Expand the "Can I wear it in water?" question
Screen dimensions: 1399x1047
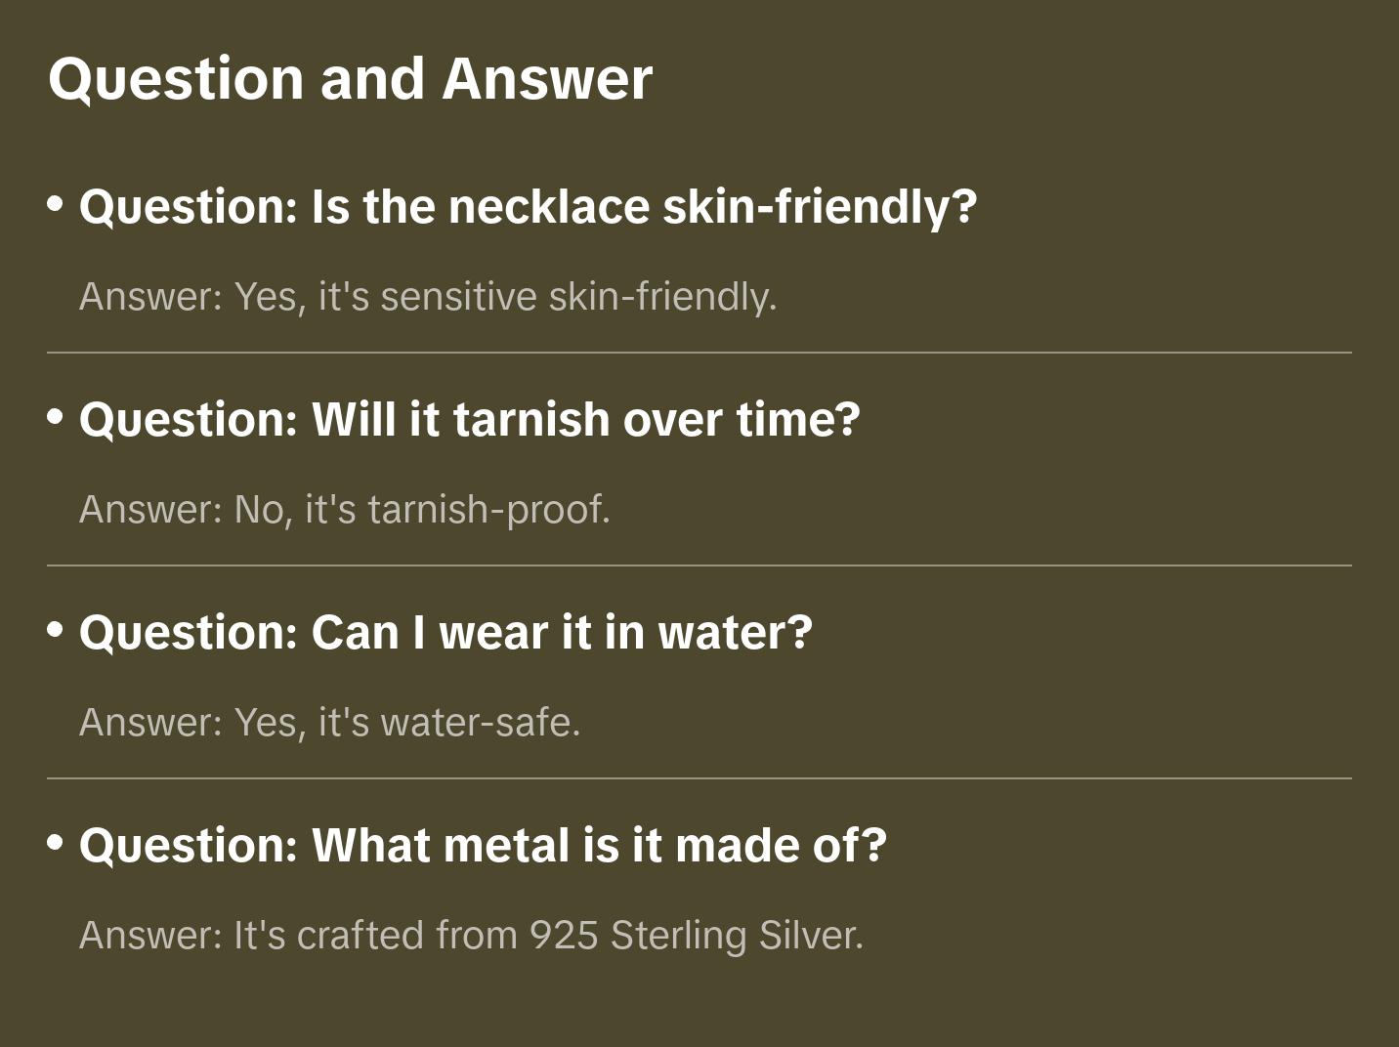point(445,632)
